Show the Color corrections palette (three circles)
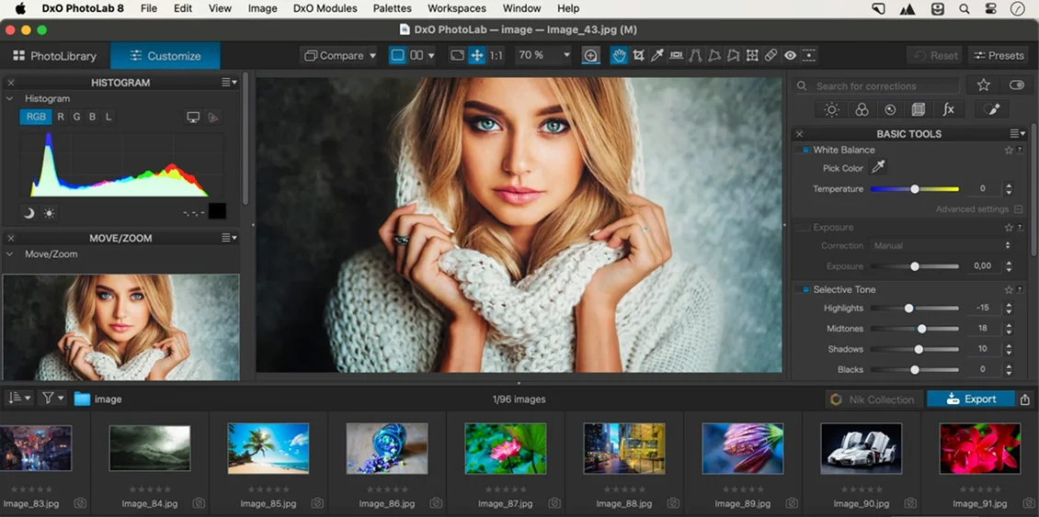 (x=862, y=110)
